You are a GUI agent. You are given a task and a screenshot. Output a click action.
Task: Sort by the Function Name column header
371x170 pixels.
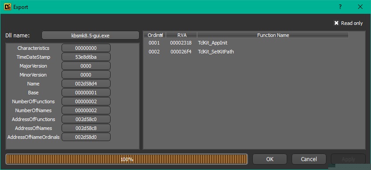(x=273, y=35)
